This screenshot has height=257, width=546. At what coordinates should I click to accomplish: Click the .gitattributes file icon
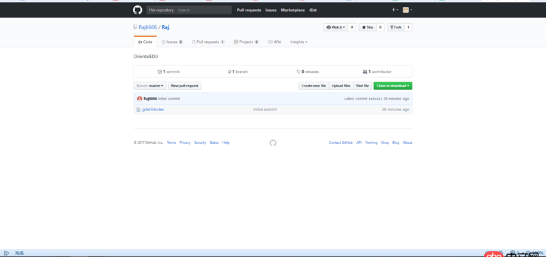[139, 110]
